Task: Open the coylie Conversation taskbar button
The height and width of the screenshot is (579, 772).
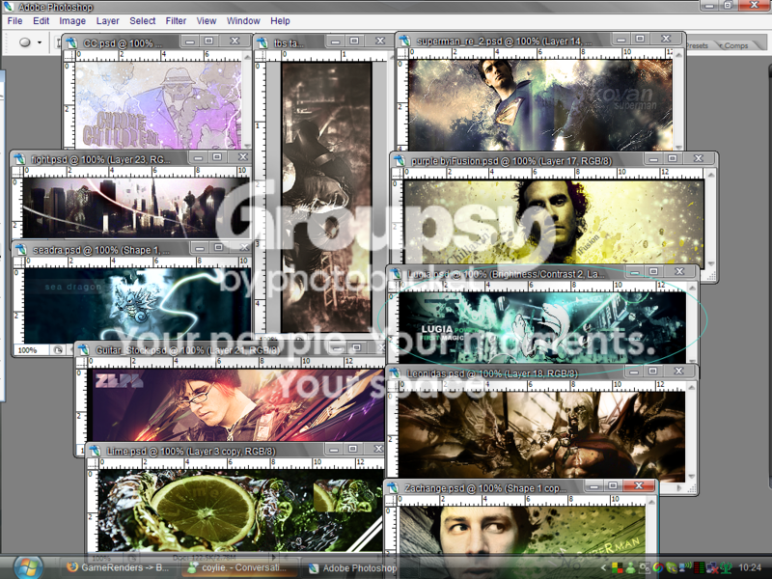Action: tap(239, 567)
